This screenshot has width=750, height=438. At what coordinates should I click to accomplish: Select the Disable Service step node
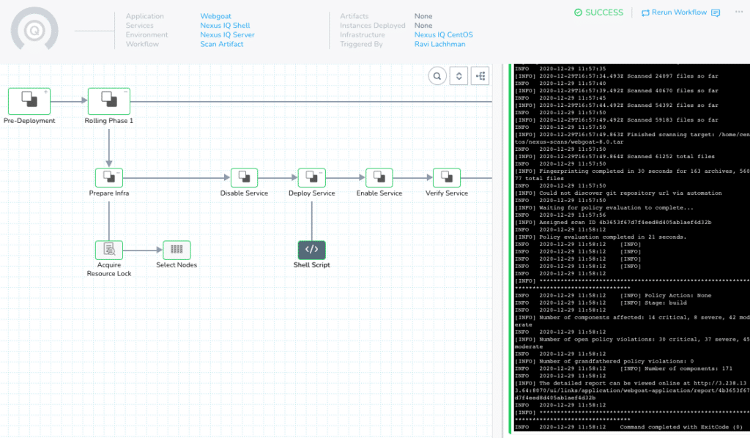(x=244, y=177)
